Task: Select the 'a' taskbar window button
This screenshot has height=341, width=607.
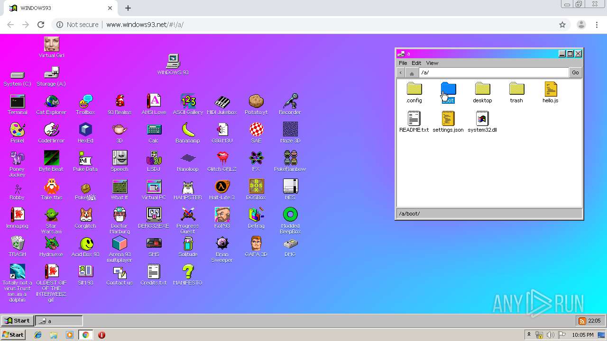Action: (x=59, y=321)
